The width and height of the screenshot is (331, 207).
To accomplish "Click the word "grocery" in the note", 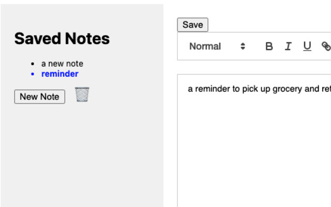I will tap(287, 89).
